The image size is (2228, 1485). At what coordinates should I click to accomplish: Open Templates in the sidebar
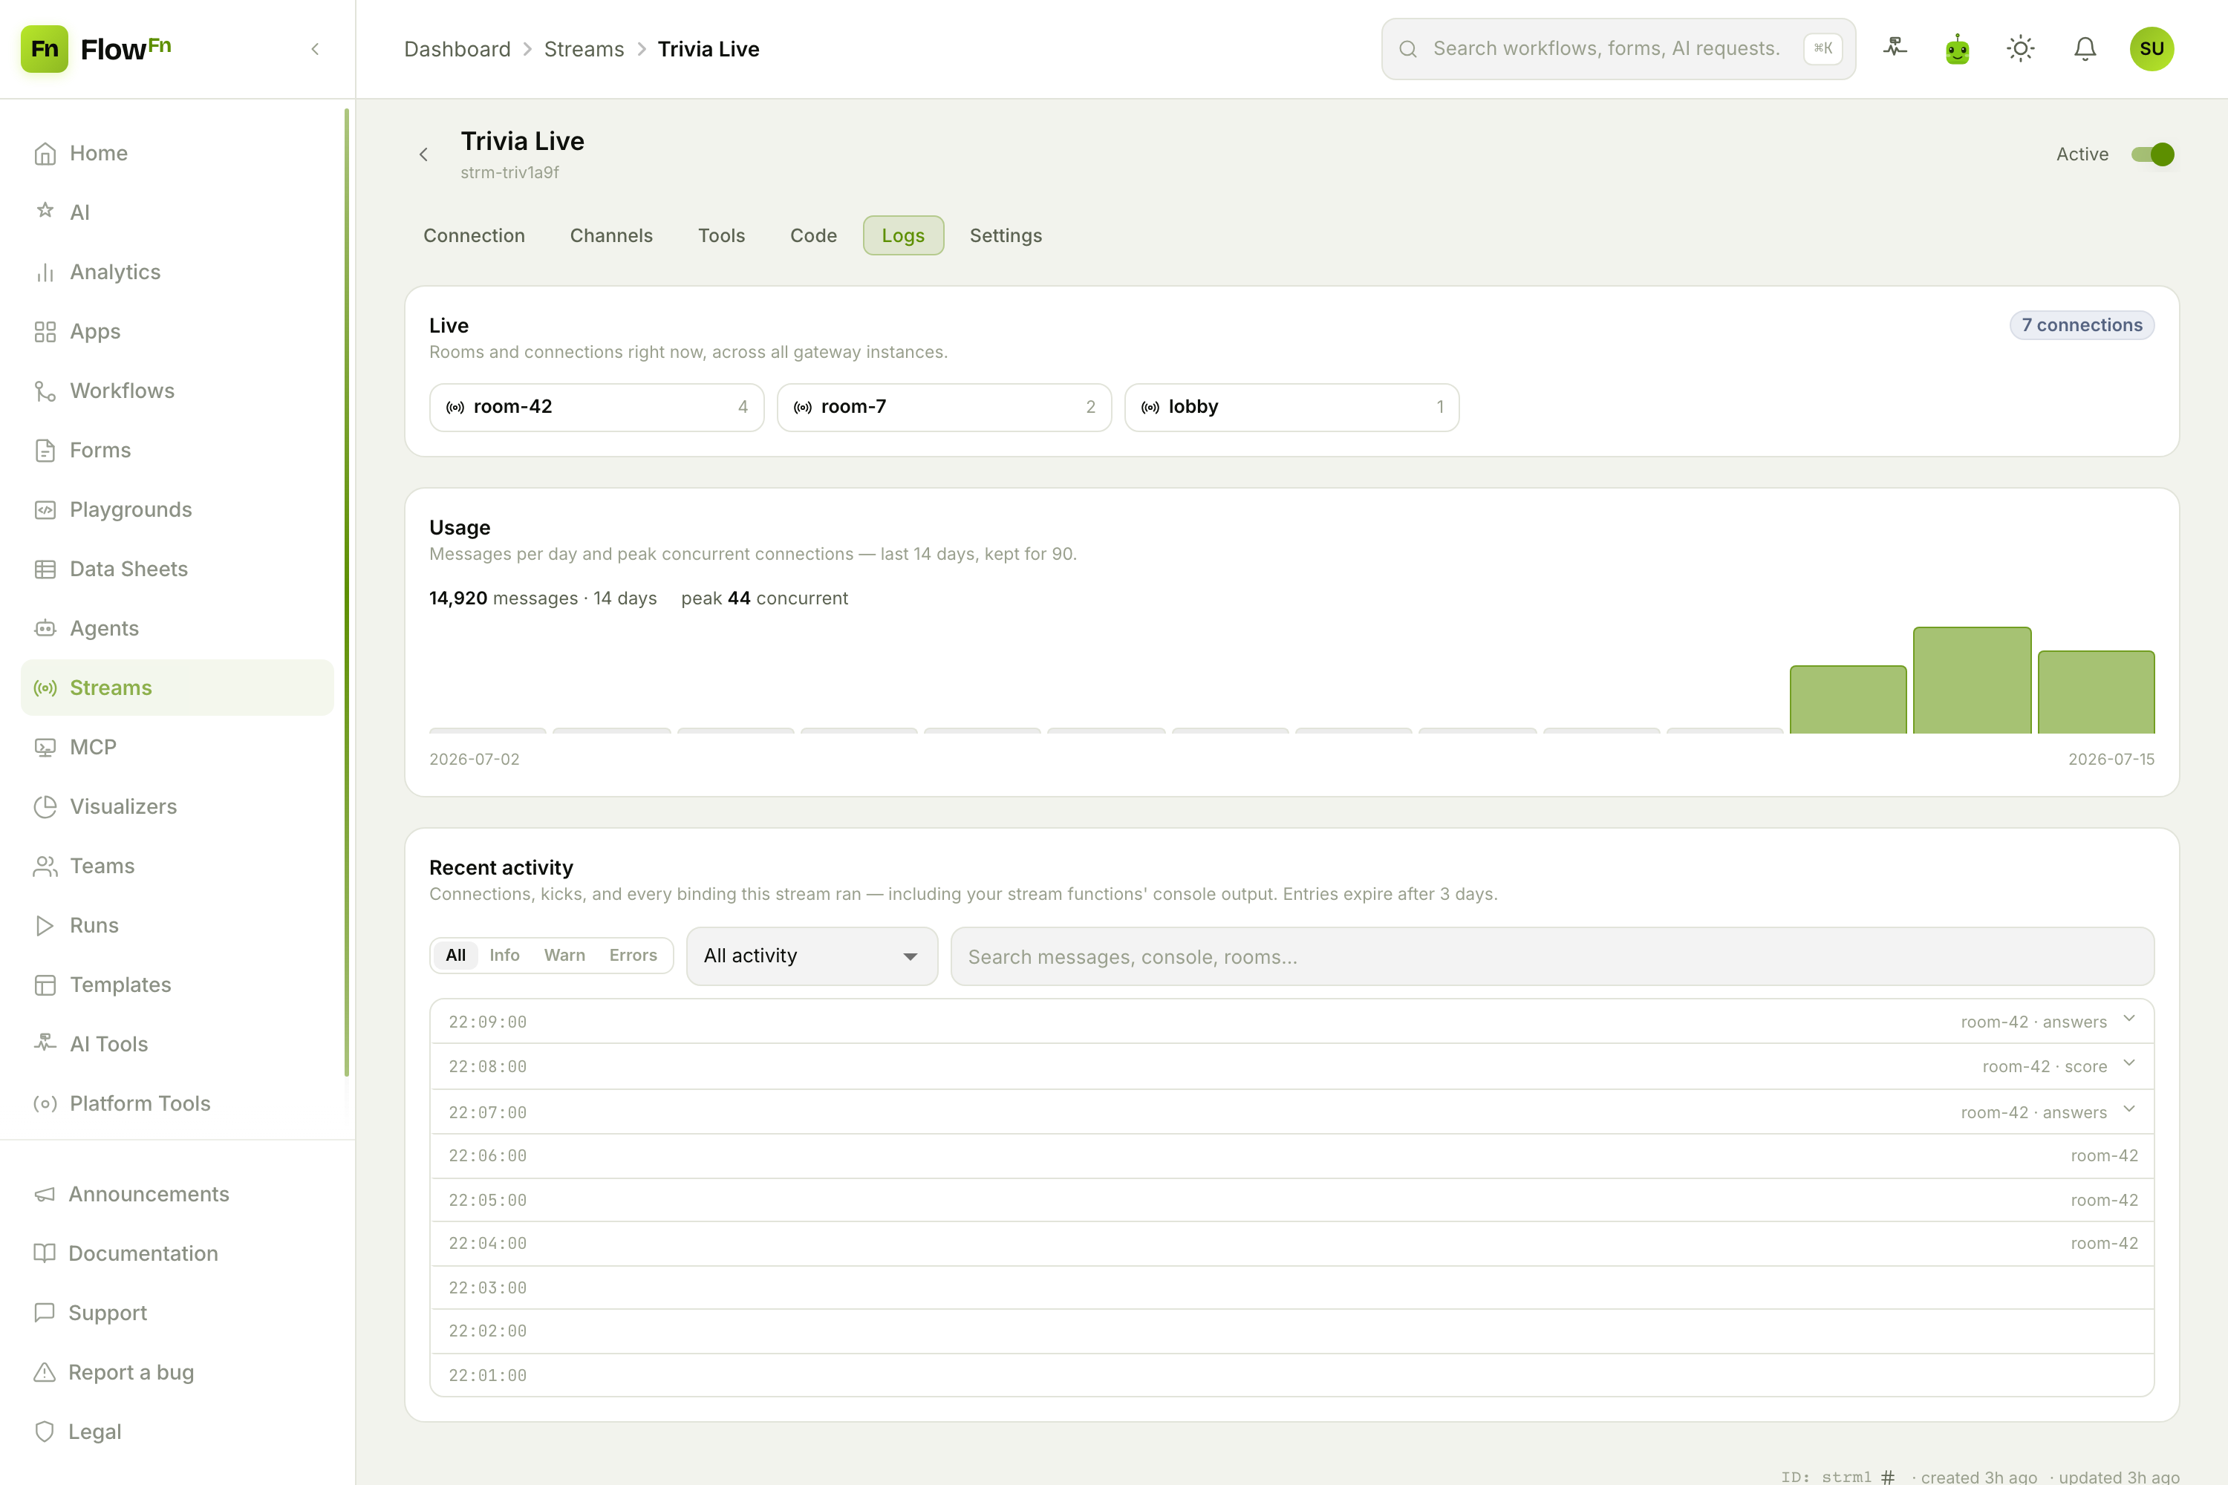(x=177, y=985)
